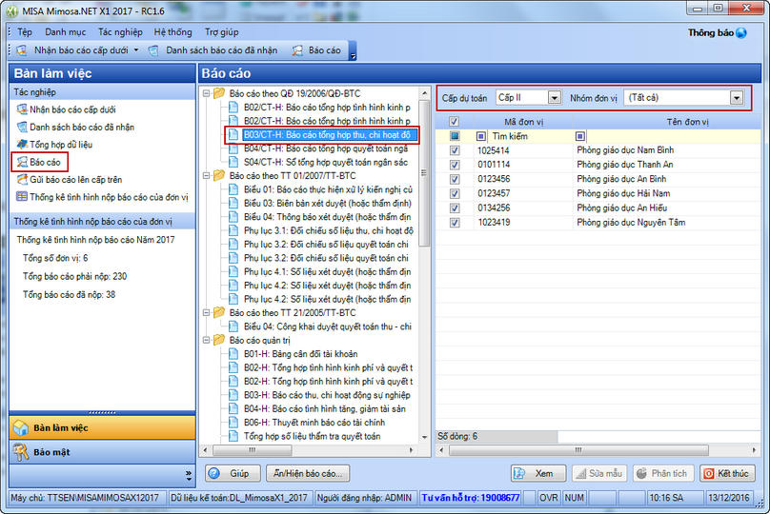Image resolution: width=770 pixels, height=514 pixels.
Task: Click the Xem button
Action: [x=538, y=473]
